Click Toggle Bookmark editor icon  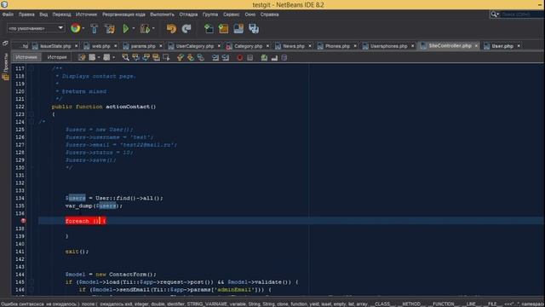(201, 57)
